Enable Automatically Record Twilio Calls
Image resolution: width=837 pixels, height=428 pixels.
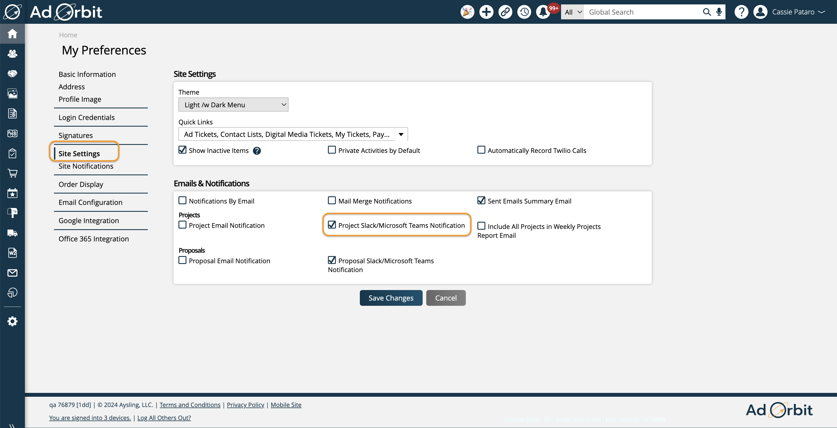point(481,150)
